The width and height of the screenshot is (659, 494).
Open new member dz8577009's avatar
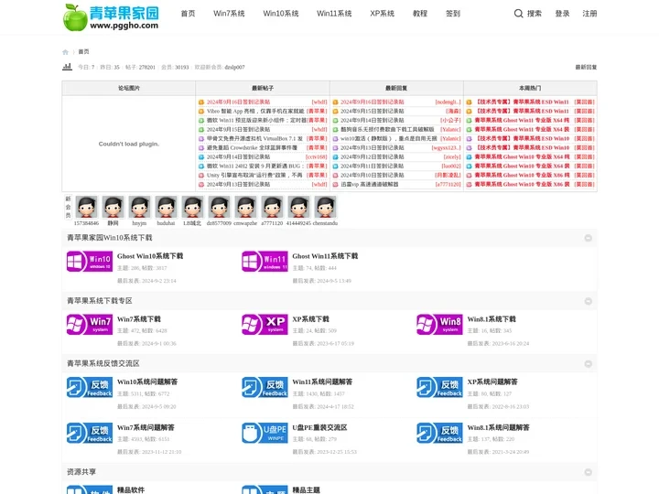219,207
